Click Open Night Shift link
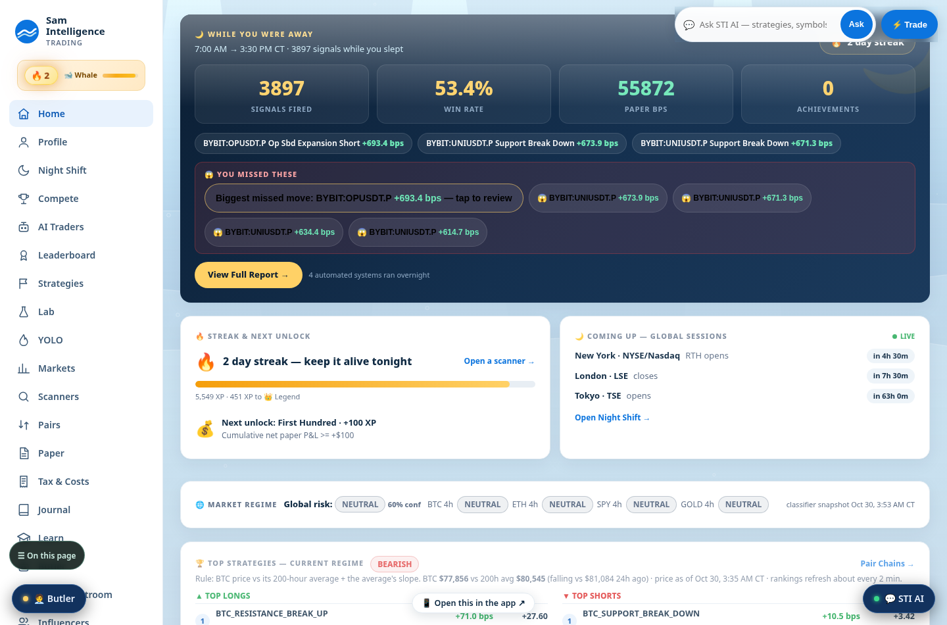This screenshot has height=625, width=947. point(612,418)
